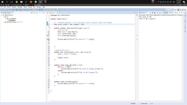This screenshot has height=105, width=187.
Task: Click the editor vertical scrollbar
Action: click(136, 57)
